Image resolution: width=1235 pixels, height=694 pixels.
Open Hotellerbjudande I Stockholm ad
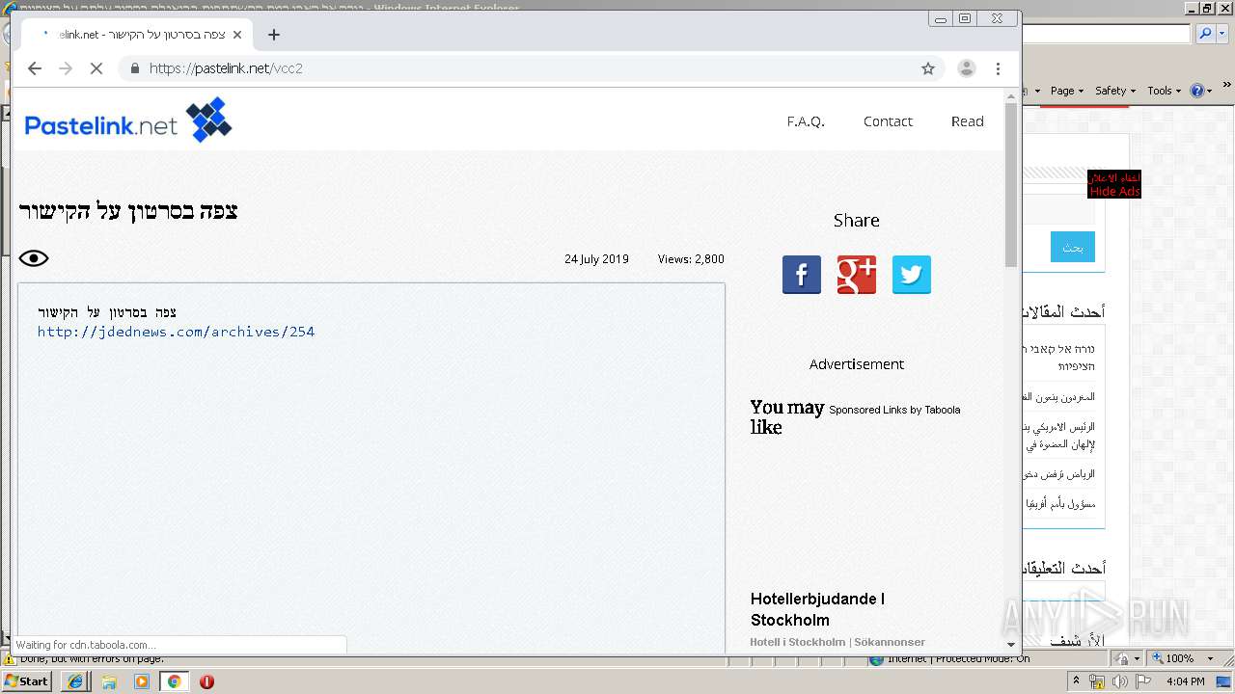tap(817, 609)
